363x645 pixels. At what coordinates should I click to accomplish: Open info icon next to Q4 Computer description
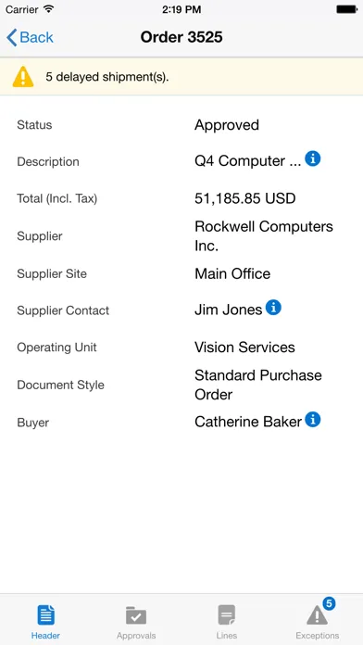[x=313, y=158]
